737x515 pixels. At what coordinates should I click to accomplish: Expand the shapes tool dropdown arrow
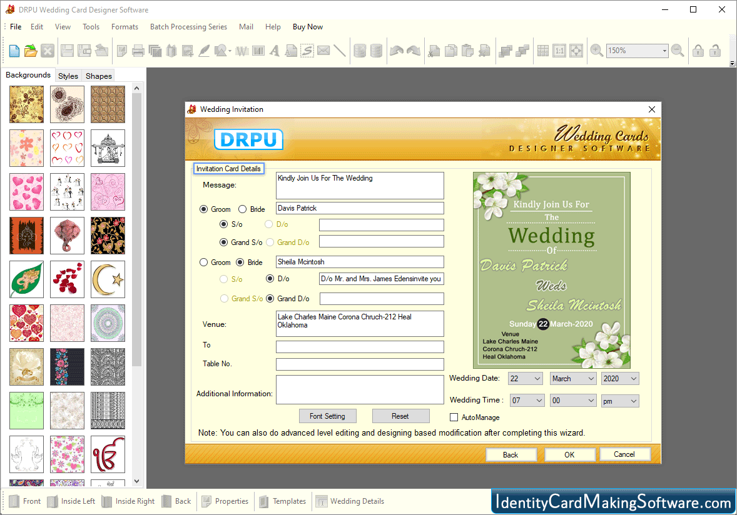230,51
